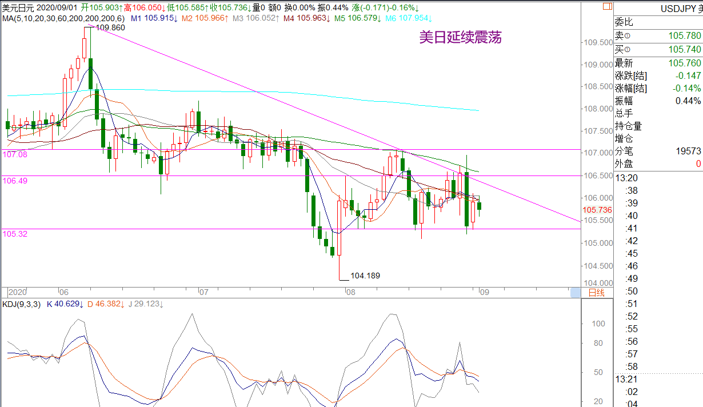This screenshot has height=407, width=703.
Task: Click the M2 105.966 moving average value
Action: coord(206,18)
